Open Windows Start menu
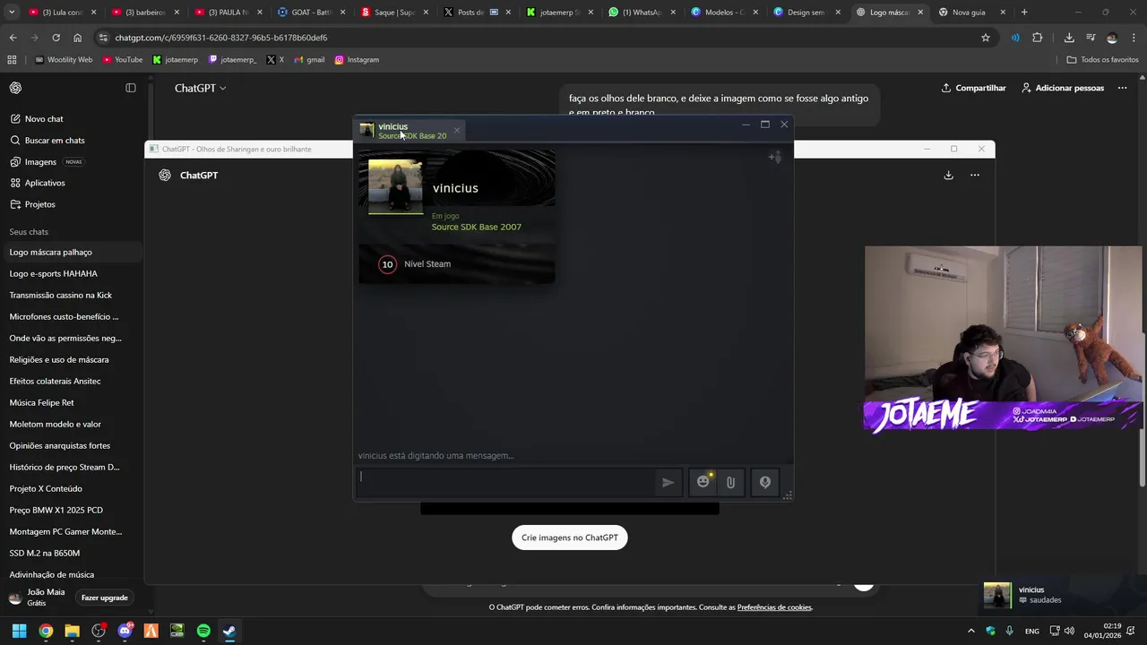This screenshot has height=645, width=1147. pyautogui.click(x=19, y=631)
